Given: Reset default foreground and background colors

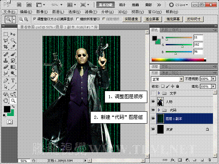Looking at the screenshot, I should pos(4,115).
